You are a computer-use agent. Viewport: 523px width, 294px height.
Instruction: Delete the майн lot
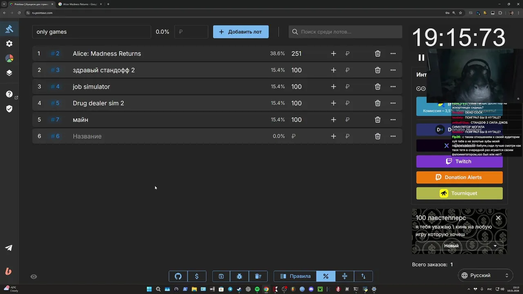coord(378,120)
